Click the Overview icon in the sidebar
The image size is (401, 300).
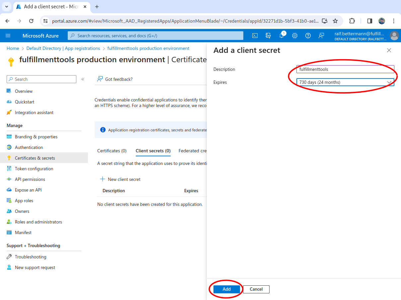point(9,91)
